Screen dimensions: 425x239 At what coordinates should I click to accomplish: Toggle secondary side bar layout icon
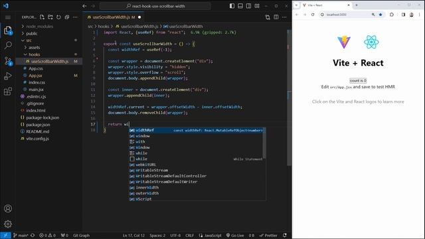[248, 6]
